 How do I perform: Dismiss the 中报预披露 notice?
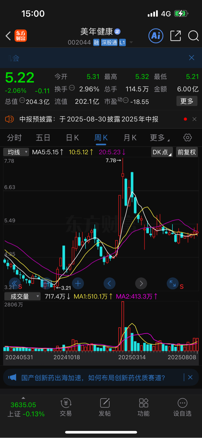pyautogui.click(x=194, y=119)
